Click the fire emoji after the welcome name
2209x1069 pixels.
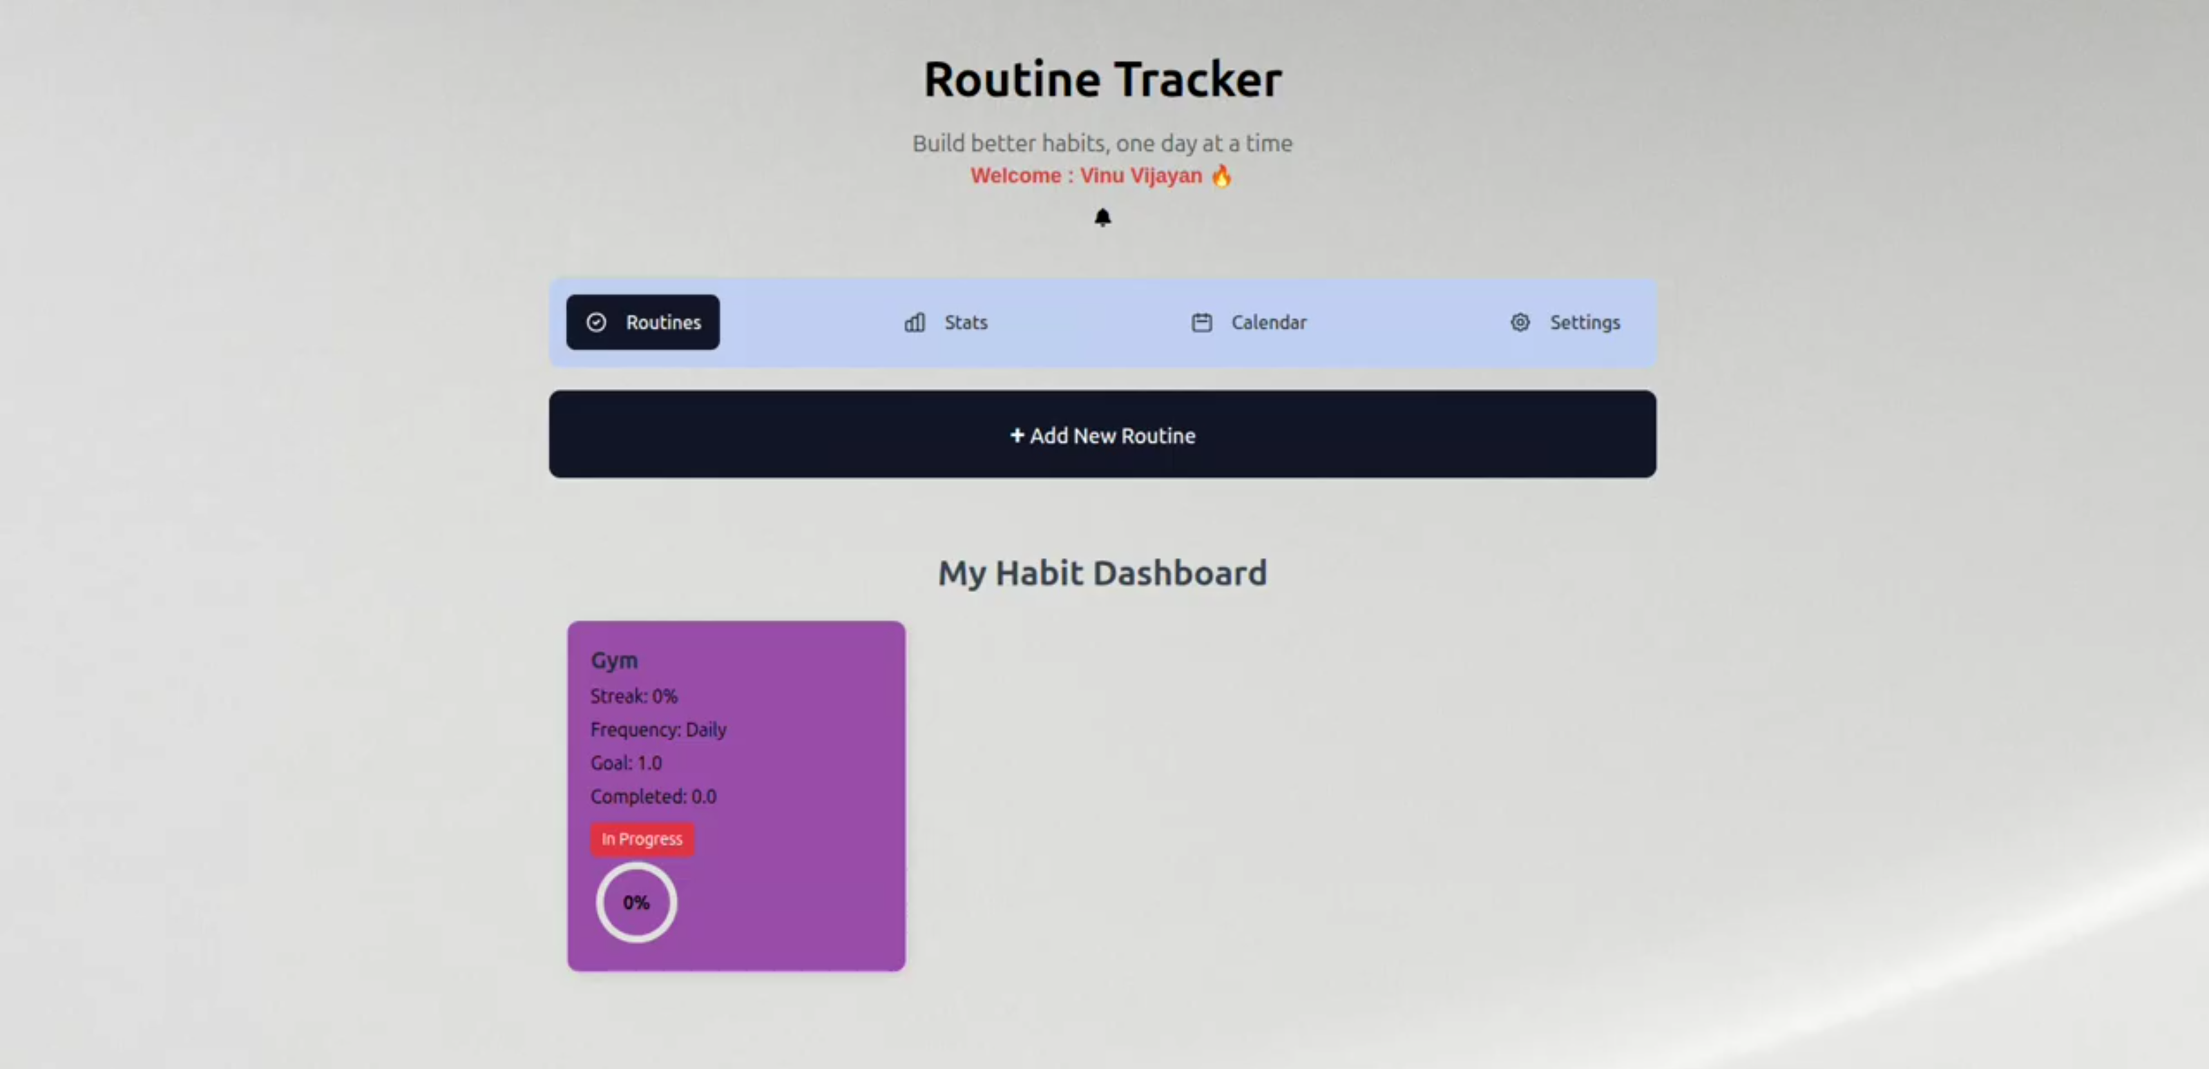pyautogui.click(x=1221, y=175)
